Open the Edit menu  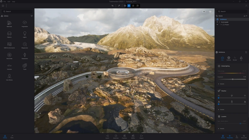9,2
